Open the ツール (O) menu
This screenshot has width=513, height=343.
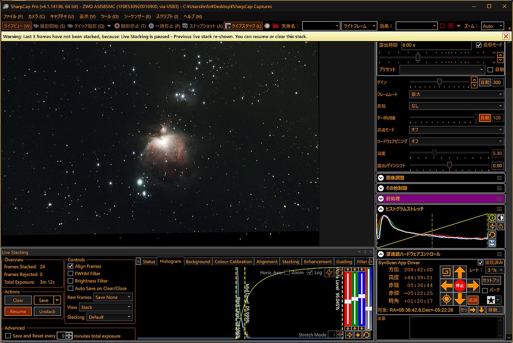pos(109,16)
